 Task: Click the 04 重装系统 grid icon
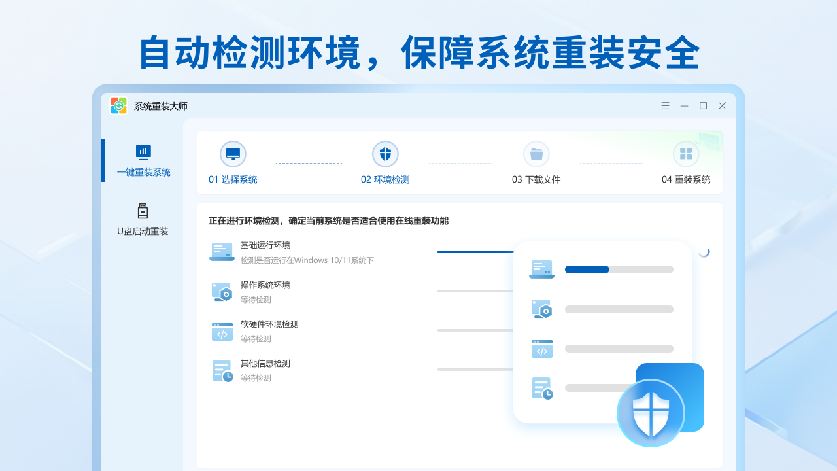(686, 154)
